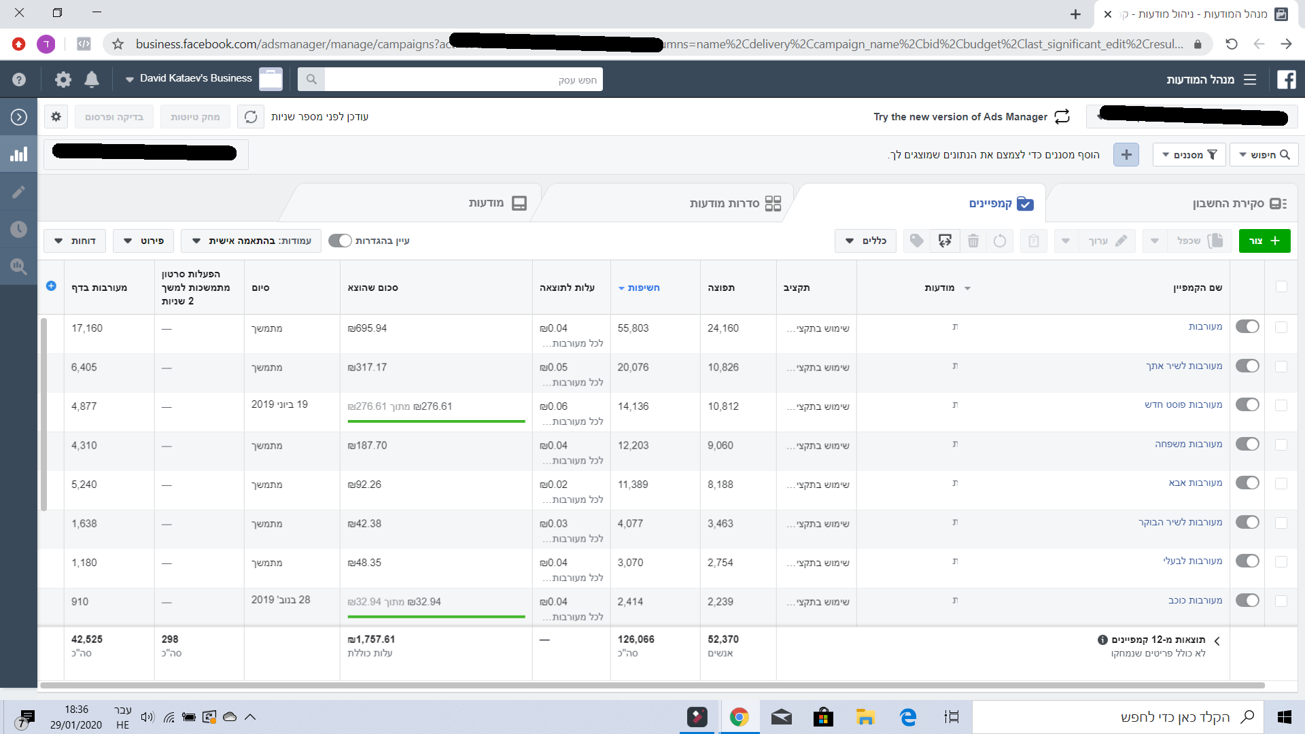Click the חפש עסק search field
The image size is (1305, 734).
(x=464, y=79)
